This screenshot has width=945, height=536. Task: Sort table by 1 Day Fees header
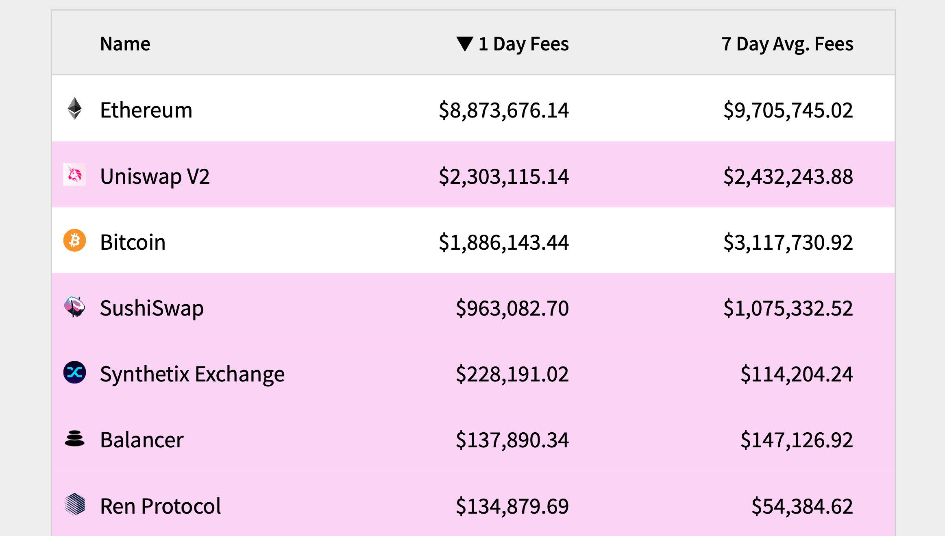(x=523, y=44)
